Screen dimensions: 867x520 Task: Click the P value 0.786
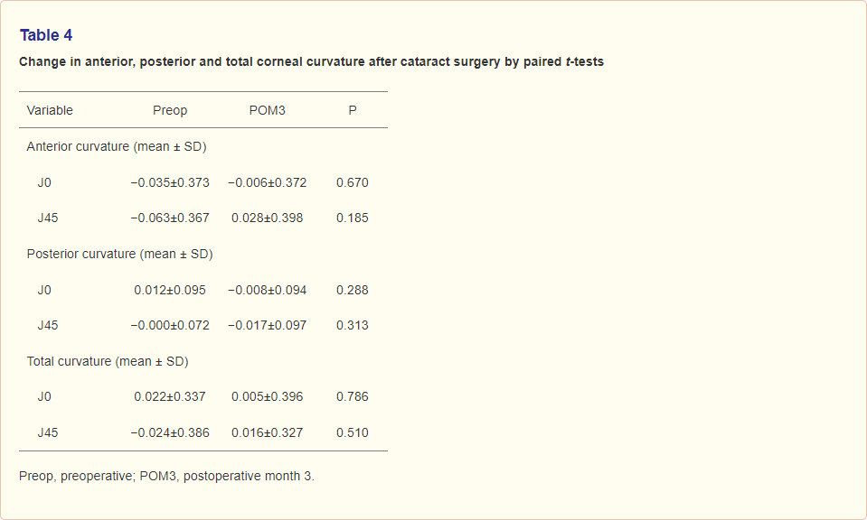(353, 397)
